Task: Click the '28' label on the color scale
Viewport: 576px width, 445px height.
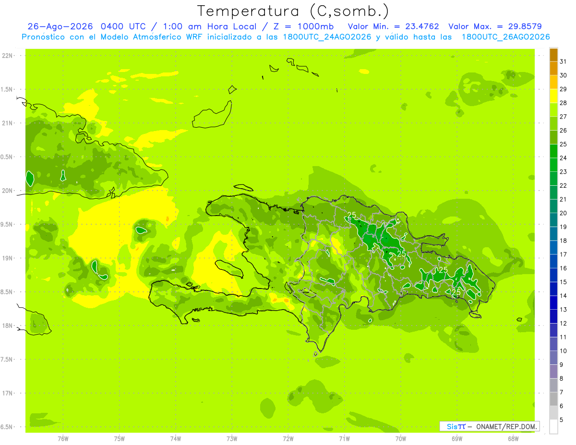Action: tap(564, 103)
